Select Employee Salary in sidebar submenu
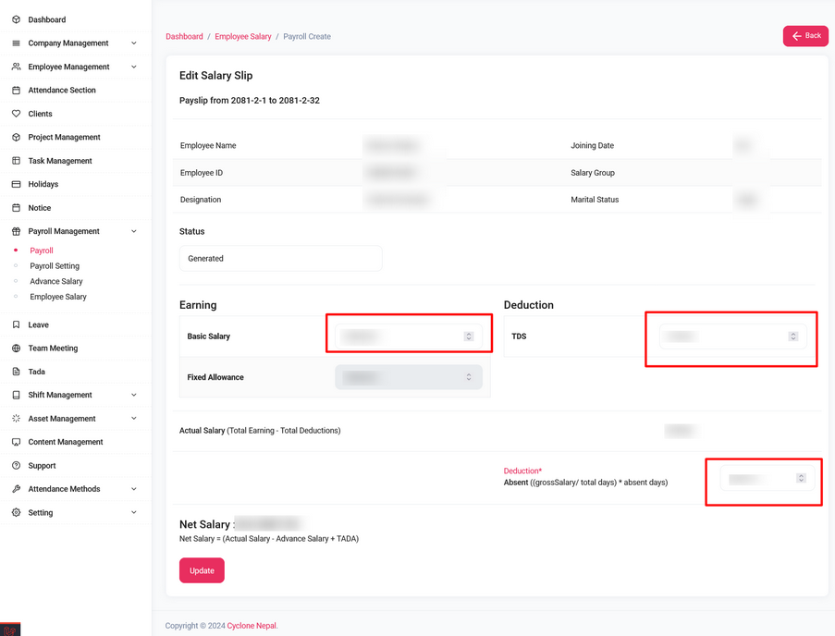 point(58,297)
